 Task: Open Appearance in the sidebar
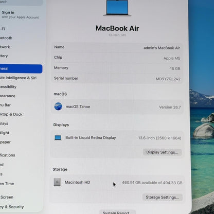8,96
